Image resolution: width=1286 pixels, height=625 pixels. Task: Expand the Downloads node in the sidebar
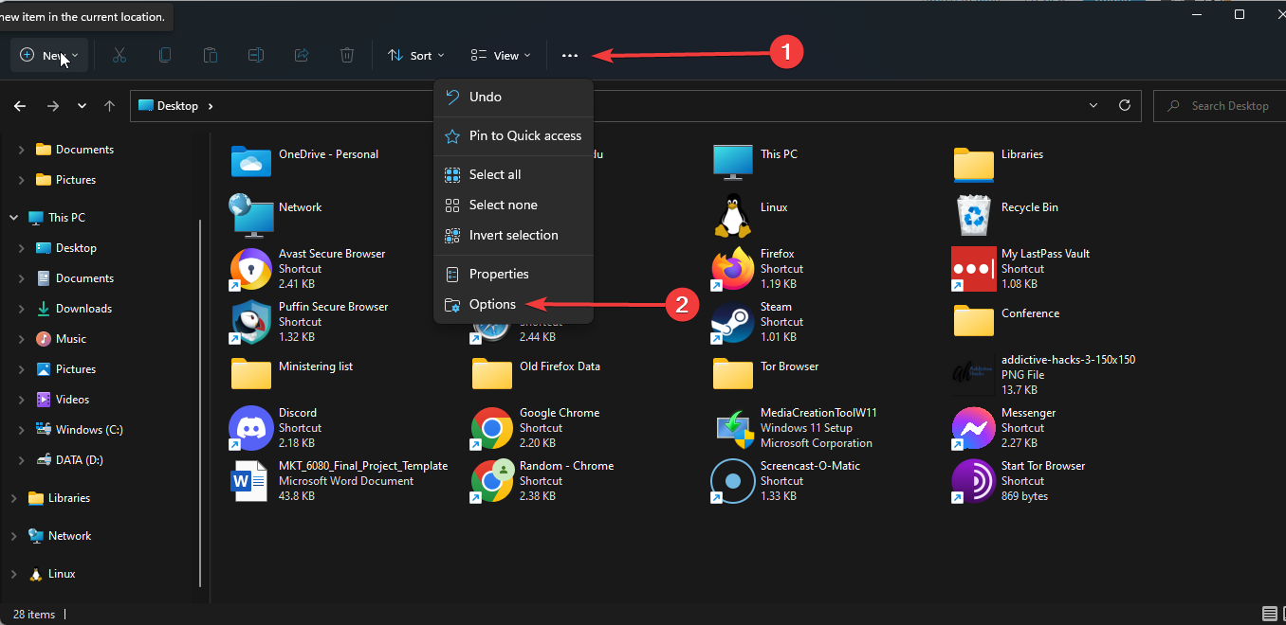[22, 309]
